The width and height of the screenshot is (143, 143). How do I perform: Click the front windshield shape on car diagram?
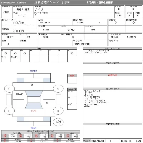34,94
